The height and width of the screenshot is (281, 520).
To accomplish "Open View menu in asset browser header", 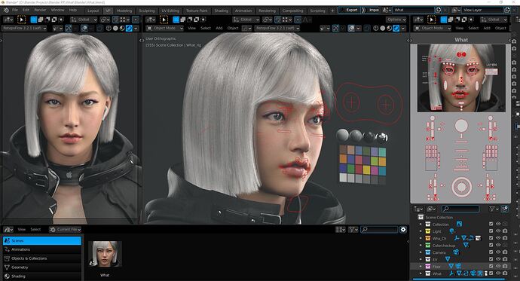I will [22, 229].
